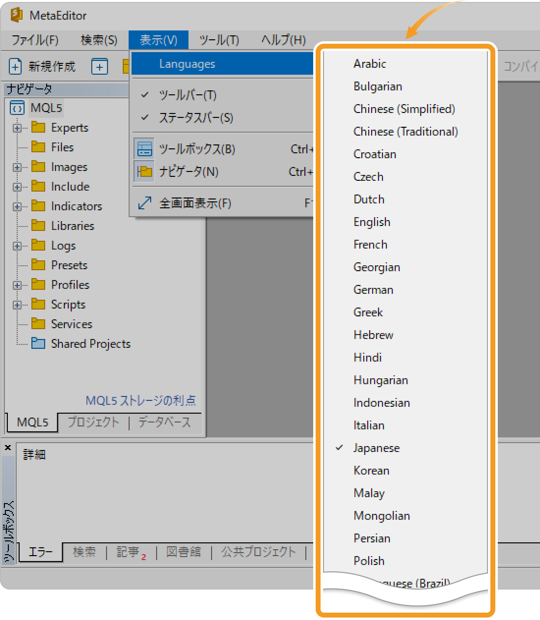The image size is (540, 620).
Task: Click the full screen arrow icon
Action: 144,203
